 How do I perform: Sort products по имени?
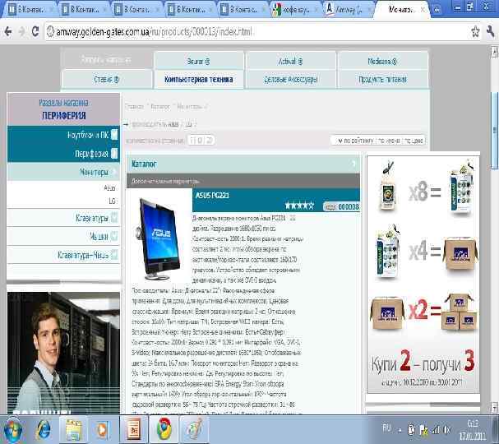[390, 141]
